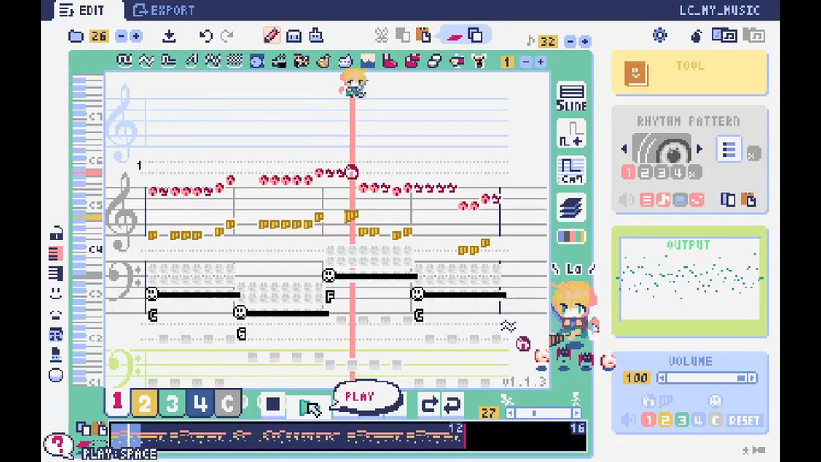821x462 pixels.
Task: Select previous rhythm pattern arrow
Action: coord(624,149)
